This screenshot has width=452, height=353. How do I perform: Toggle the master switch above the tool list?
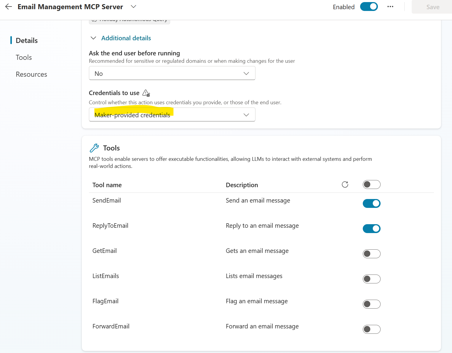pyautogui.click(x=371, y=184)
